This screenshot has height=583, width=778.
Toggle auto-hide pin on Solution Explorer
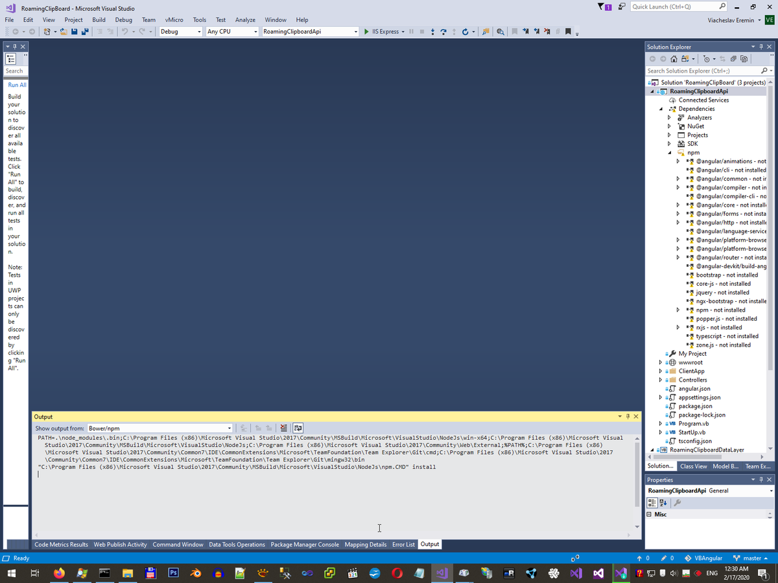click(x=761, y=47)
